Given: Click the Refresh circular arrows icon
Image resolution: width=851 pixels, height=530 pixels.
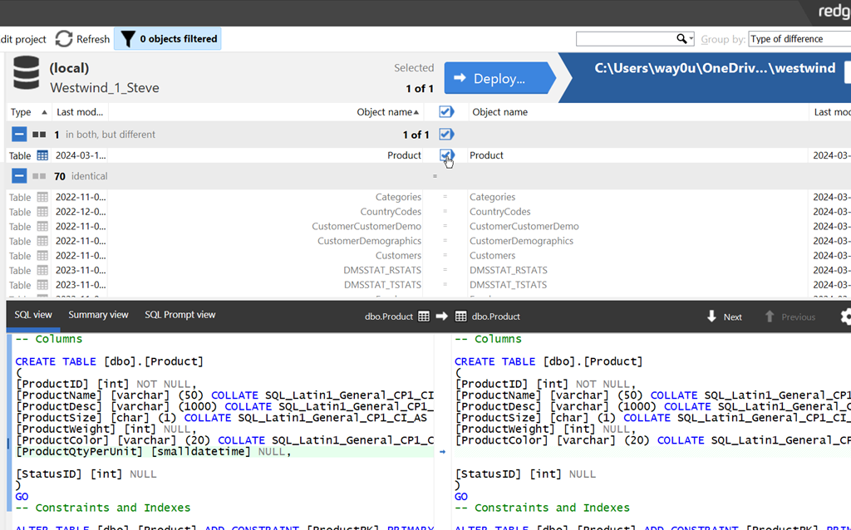Looking at the screenshot, I should (x=64, y=39).
